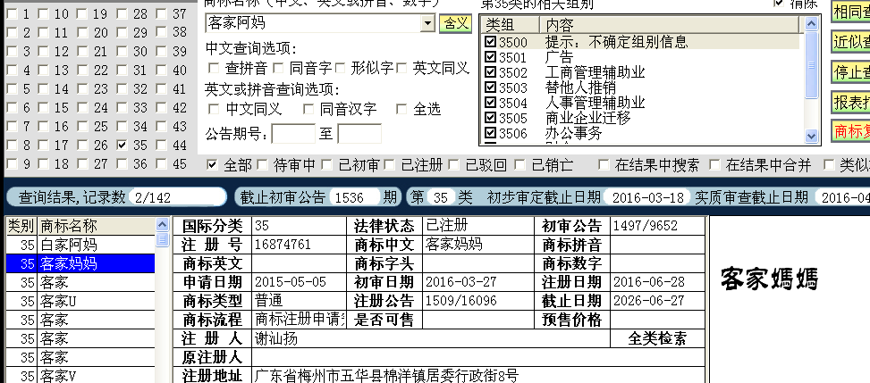Click registration number 16874761
870x383 pixels.
(283, 245)
